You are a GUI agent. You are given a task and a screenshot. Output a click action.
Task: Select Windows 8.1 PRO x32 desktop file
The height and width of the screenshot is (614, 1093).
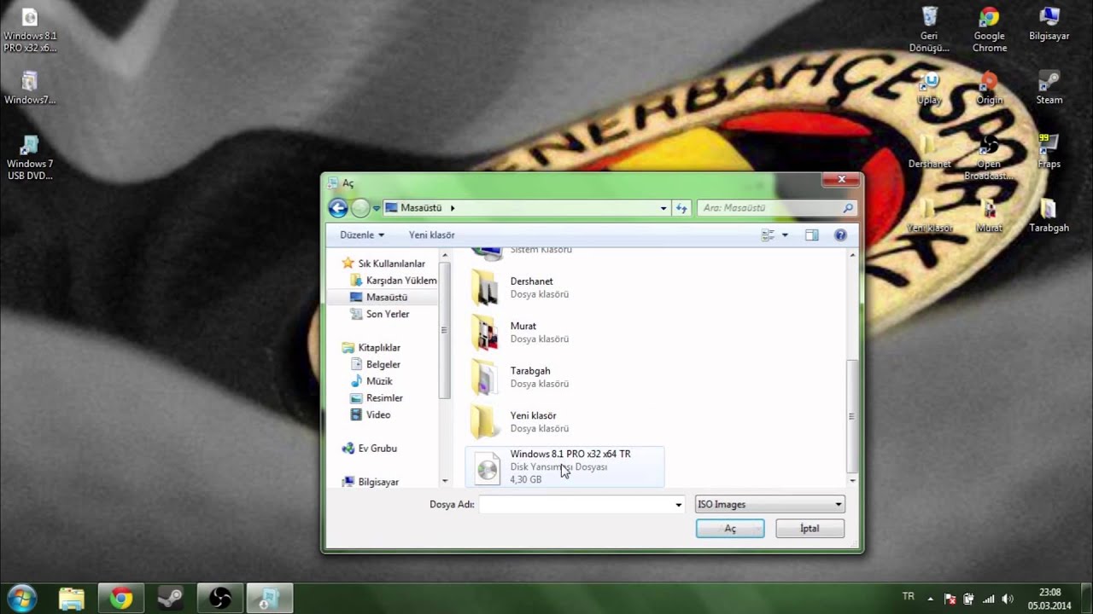pyautogui.click(x=30, y=30)
